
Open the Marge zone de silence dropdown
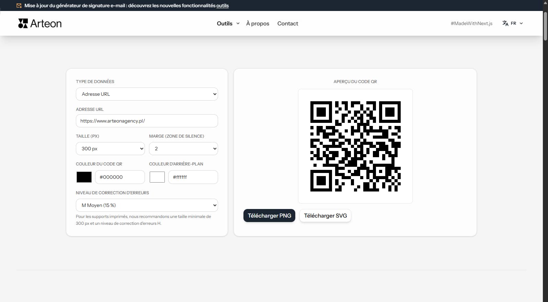[x=183, y=149]
